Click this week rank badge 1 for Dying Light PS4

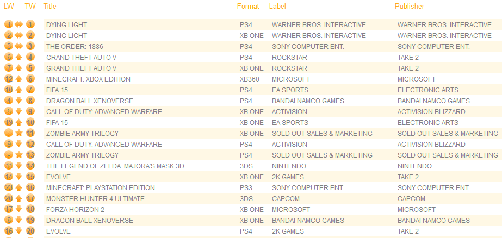[30, 24]
